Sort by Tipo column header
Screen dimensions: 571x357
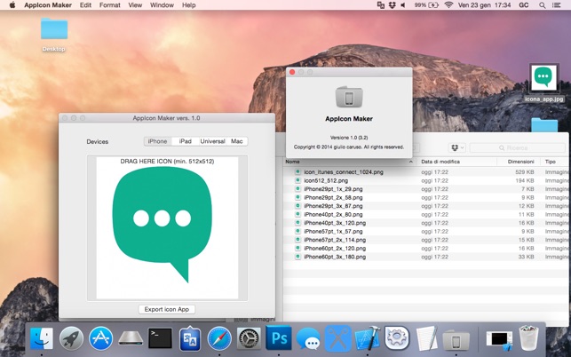pos(555,162)
